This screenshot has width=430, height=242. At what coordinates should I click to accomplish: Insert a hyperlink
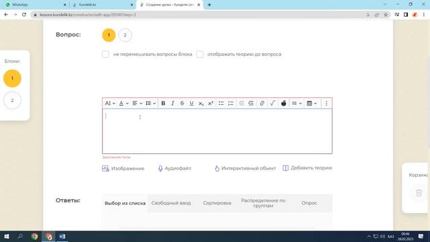262,104
